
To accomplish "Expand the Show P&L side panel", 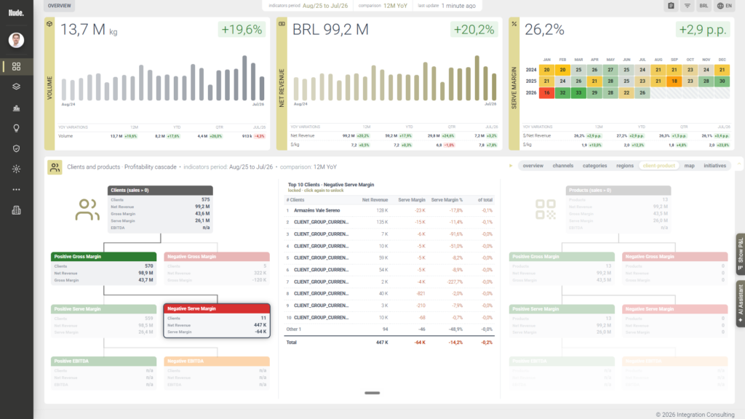I will (740, 254).
